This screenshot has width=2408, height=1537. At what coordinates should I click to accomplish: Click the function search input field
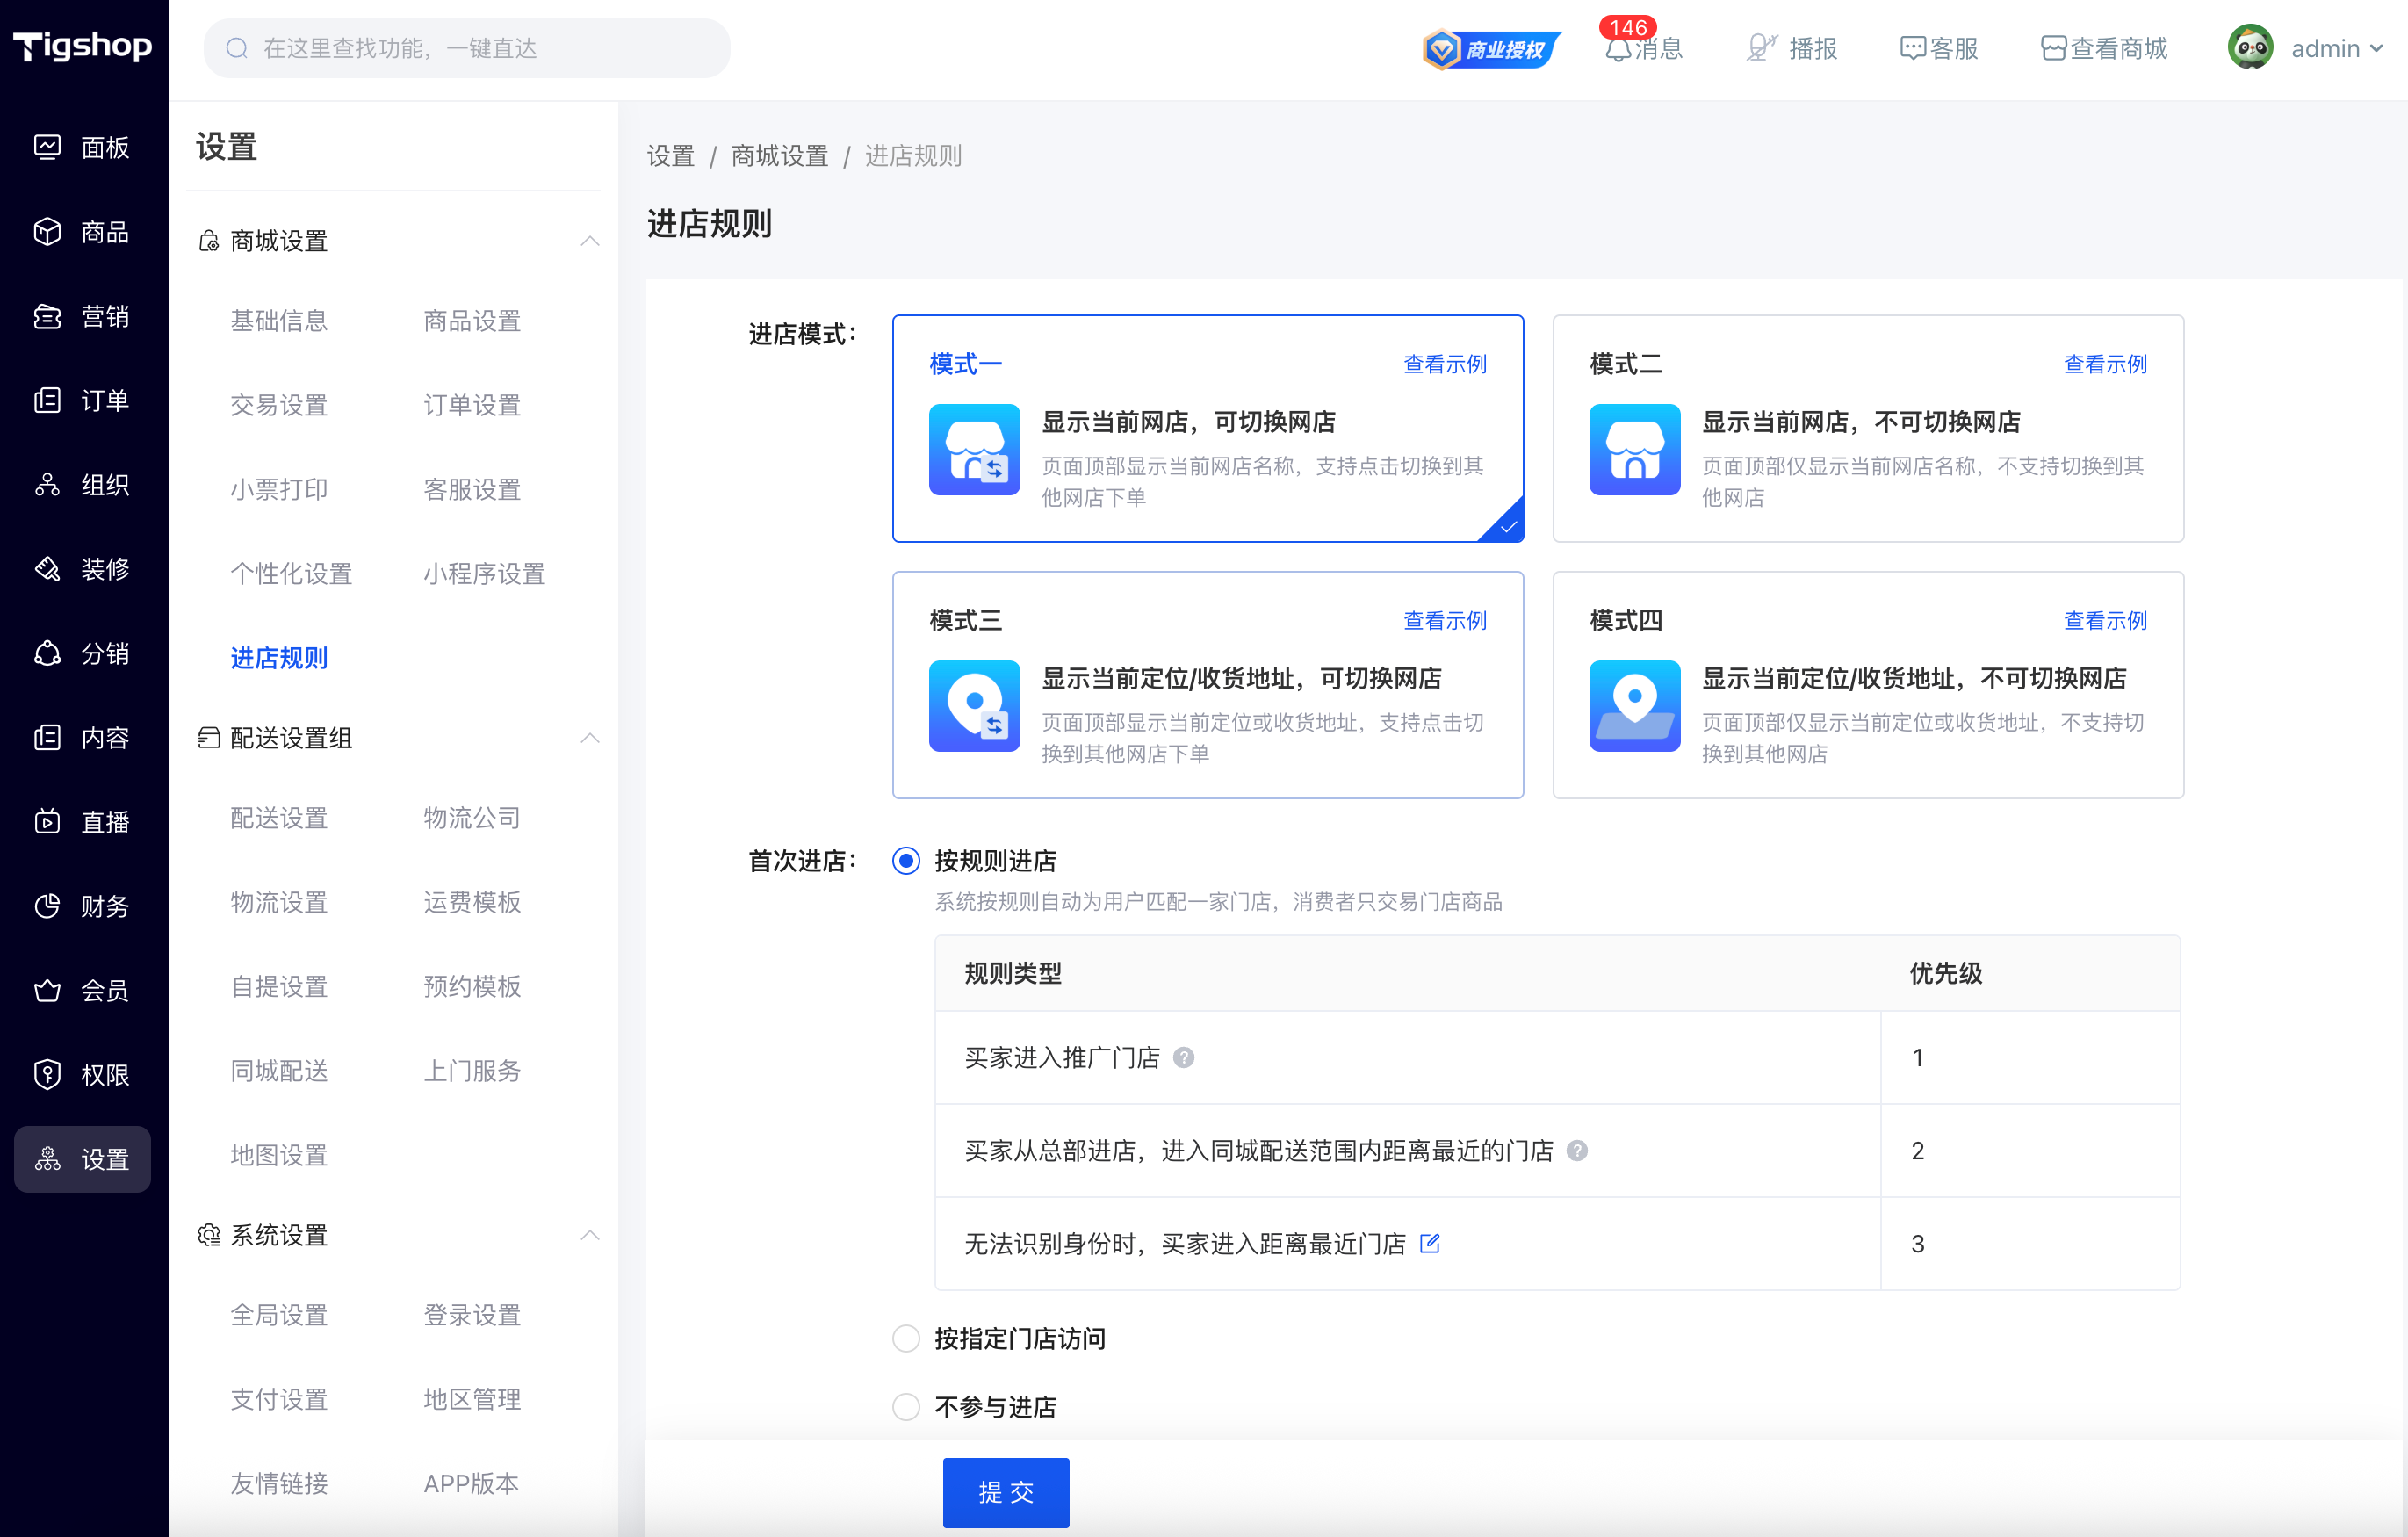point(467,48)
